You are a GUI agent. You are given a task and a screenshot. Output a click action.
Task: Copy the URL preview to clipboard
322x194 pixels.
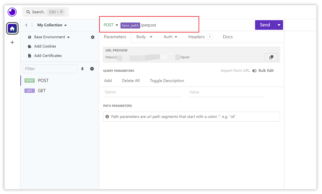(271, 57)
